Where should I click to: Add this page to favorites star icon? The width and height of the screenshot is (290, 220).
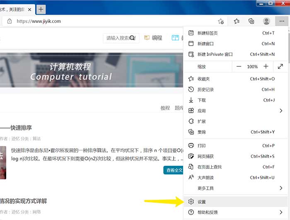pyautogui.click(x=221, y=21)
